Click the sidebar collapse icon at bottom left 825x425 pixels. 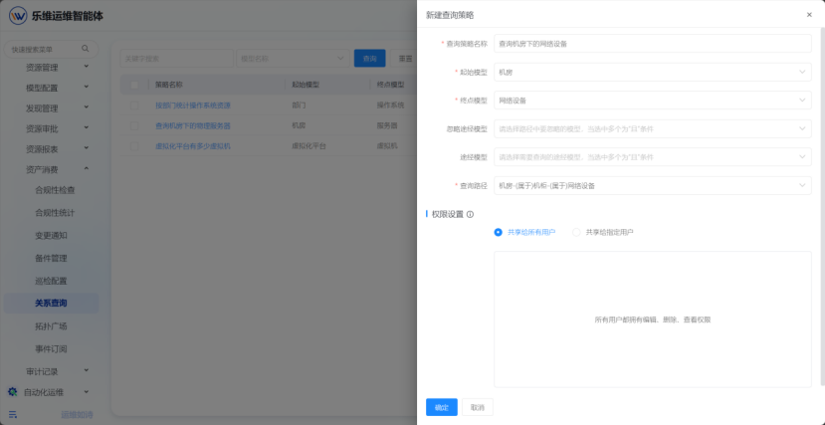click(13, 414)
